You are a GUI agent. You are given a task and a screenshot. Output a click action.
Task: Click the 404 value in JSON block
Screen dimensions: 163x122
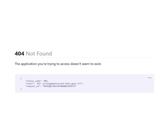[x=45, y=81]
